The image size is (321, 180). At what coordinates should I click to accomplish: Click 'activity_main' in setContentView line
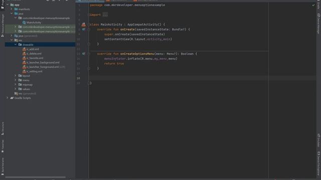[158, 39]
